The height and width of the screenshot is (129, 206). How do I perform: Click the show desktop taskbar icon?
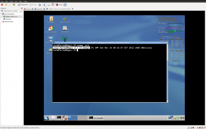[53, 118]
